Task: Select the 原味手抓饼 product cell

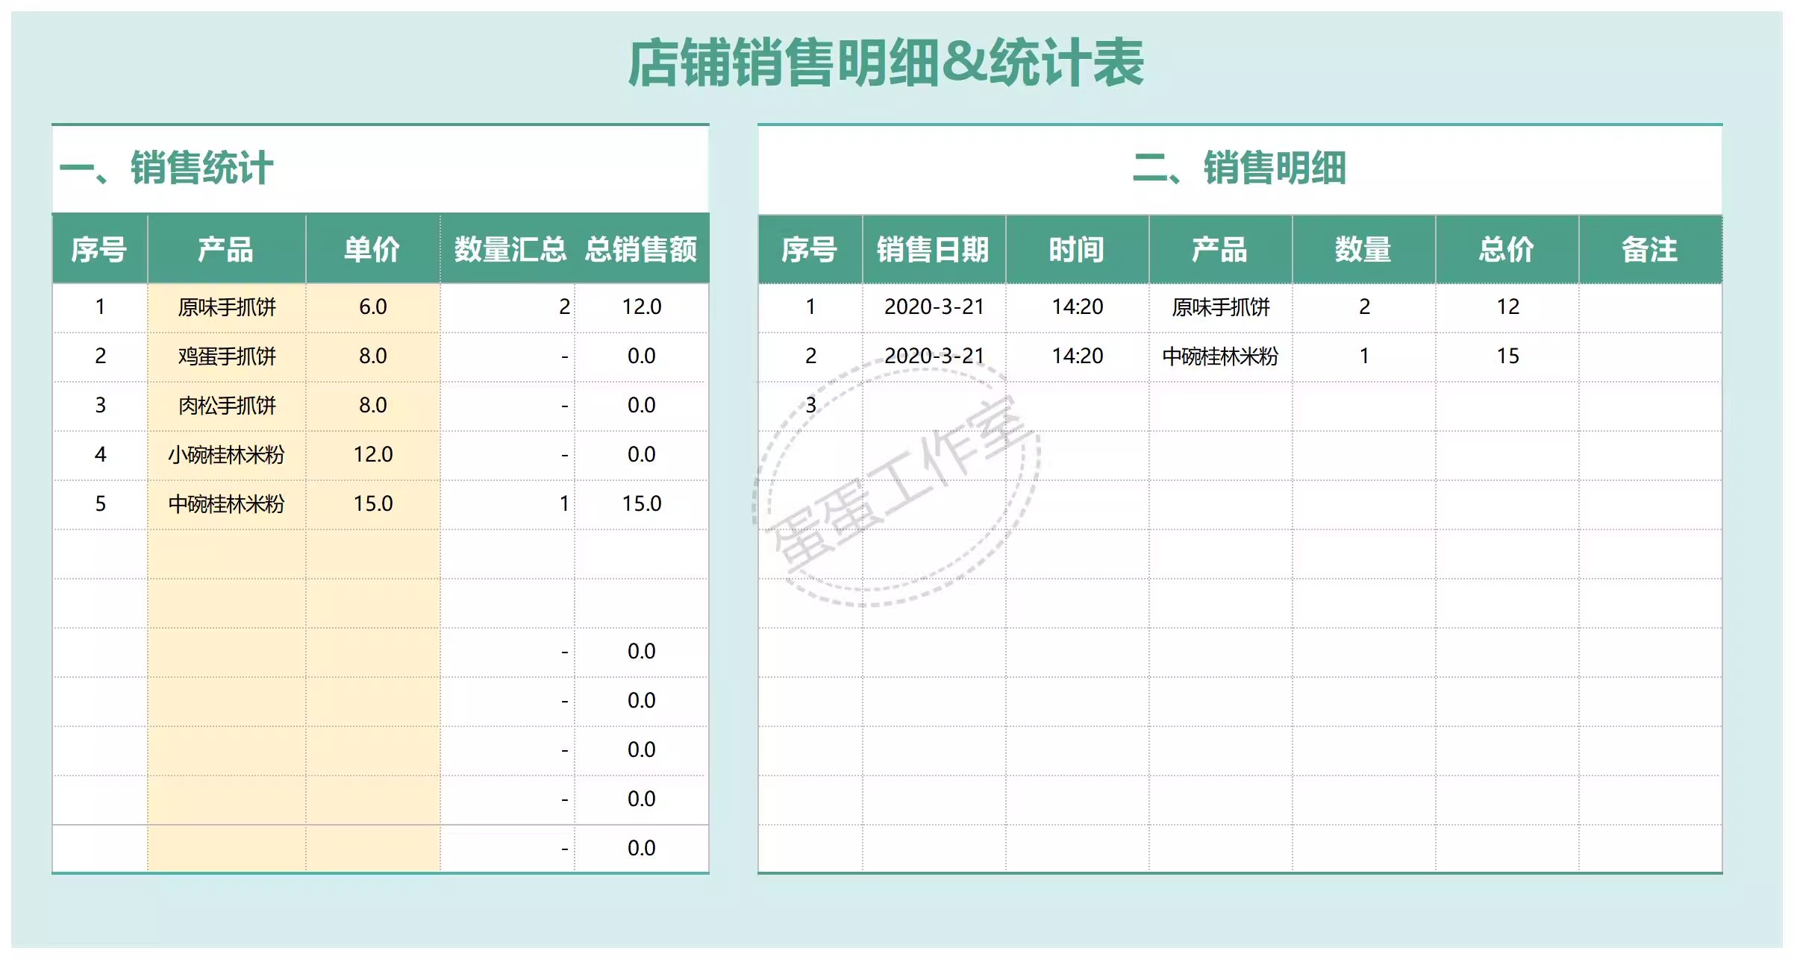Action: click(227, 306)
